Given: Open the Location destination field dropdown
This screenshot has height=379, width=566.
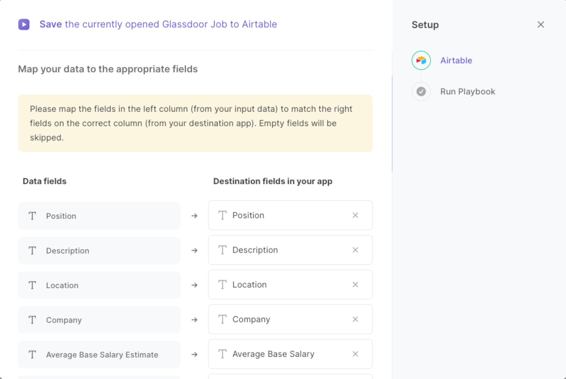Looking at the screenshot, I should tap(290, 285).
